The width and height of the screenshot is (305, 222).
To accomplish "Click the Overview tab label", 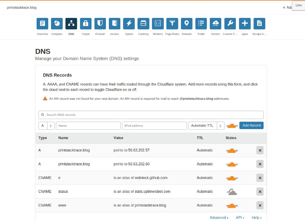I will [42, 34].
